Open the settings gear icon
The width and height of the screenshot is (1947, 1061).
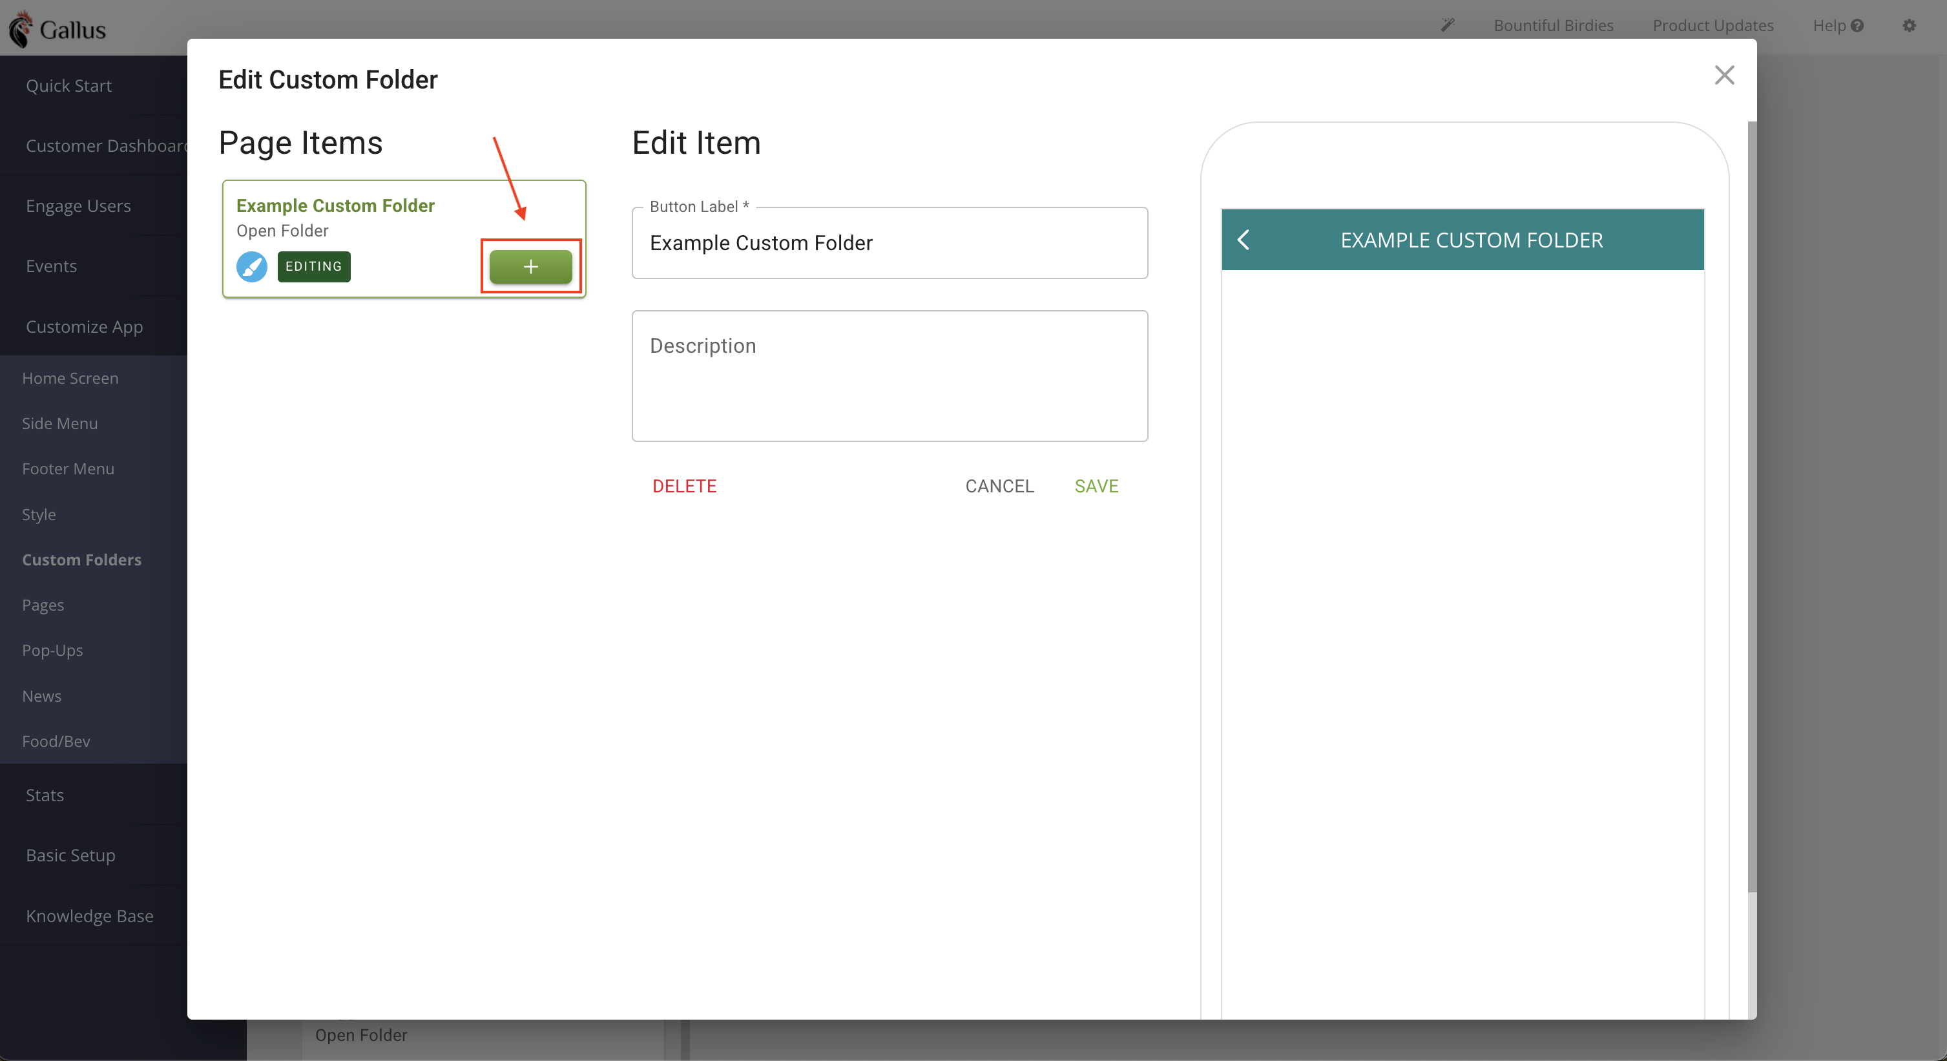[x=1909, y=26]
